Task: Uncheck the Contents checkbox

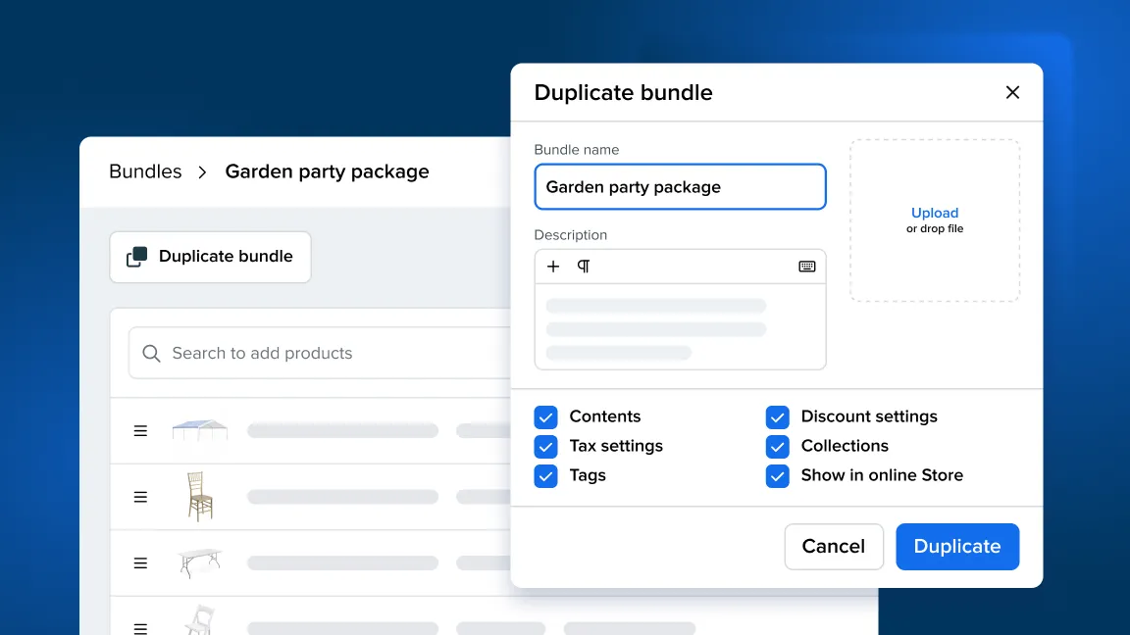Action: (545, 416)
